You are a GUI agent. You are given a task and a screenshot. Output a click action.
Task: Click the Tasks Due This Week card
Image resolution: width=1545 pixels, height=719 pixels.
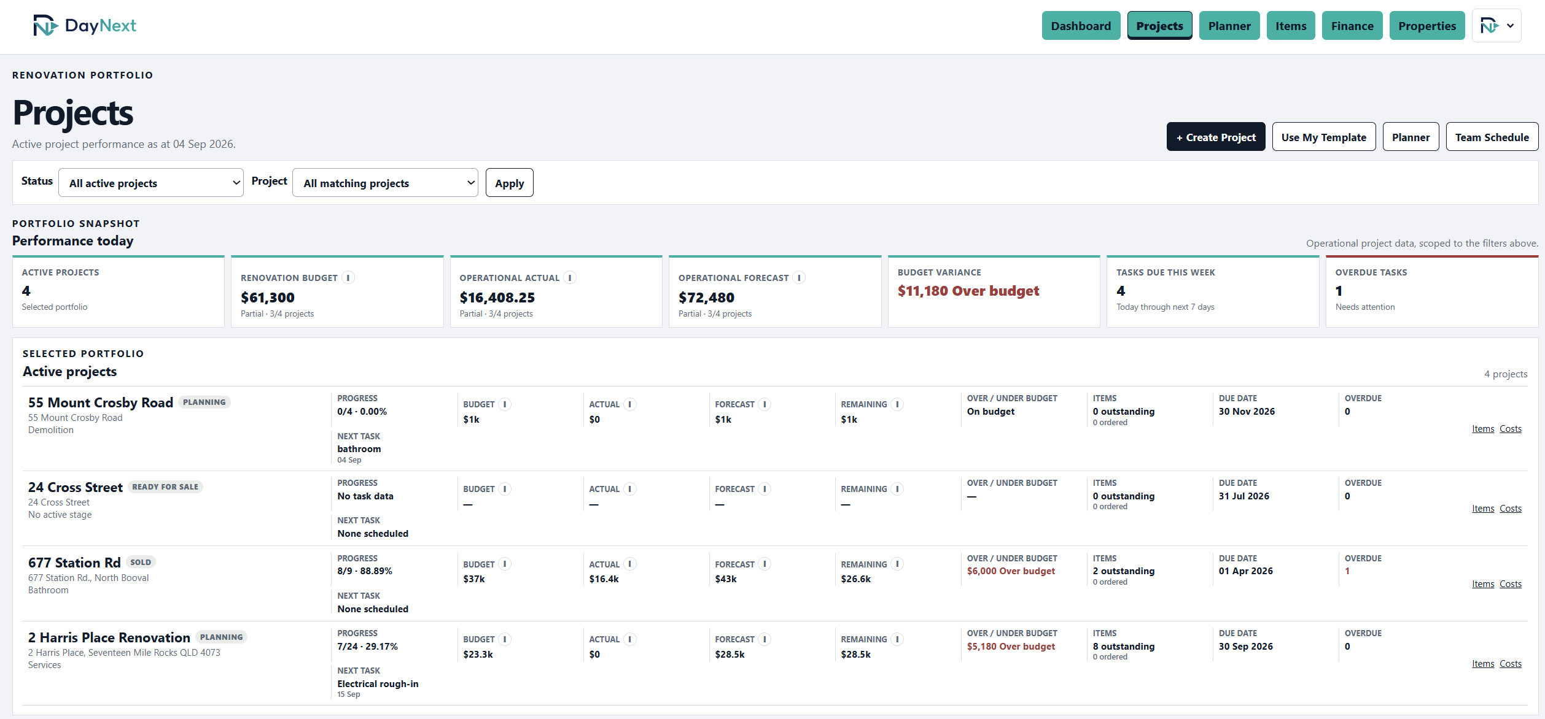click(x=1213, y=291)
